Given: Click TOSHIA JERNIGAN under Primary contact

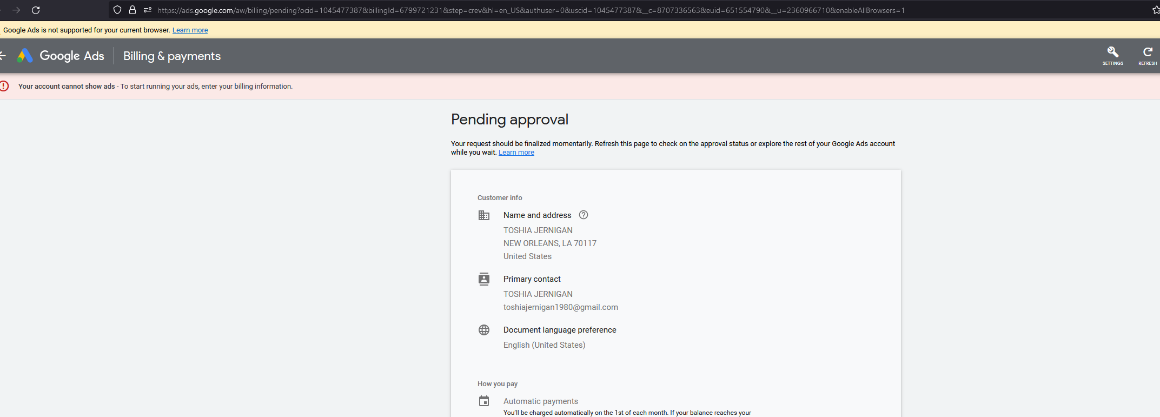Looking at the screenshot, I should [x=538, y=294].
